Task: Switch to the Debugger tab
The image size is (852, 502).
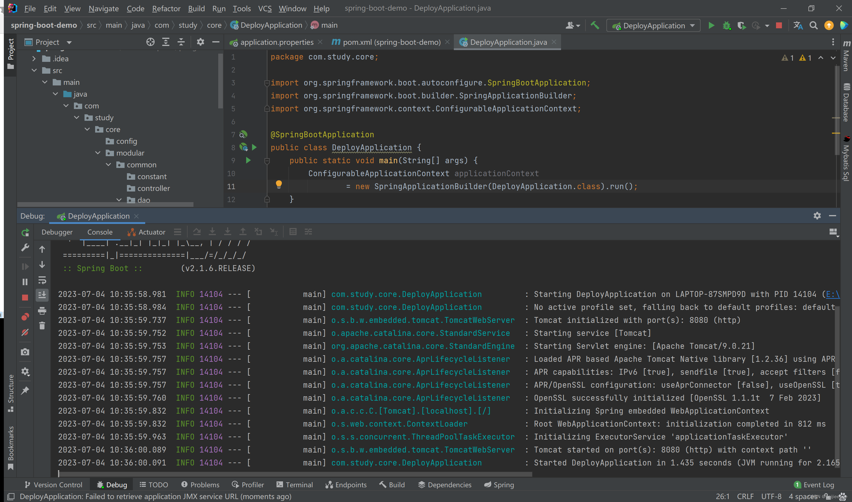Action: click(57, 232)
